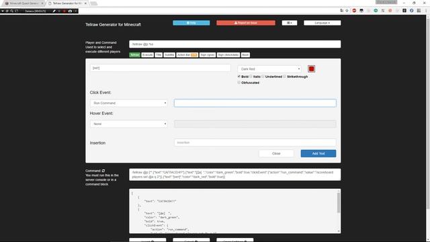This screenshot has height=242, width=430.
Task: Close the Tellraw Generator browser tab
Action: pyautogui.click(x=85, y=3)
